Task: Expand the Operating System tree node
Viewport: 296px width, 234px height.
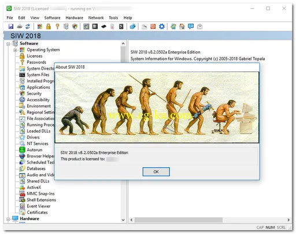Action: 15,50
